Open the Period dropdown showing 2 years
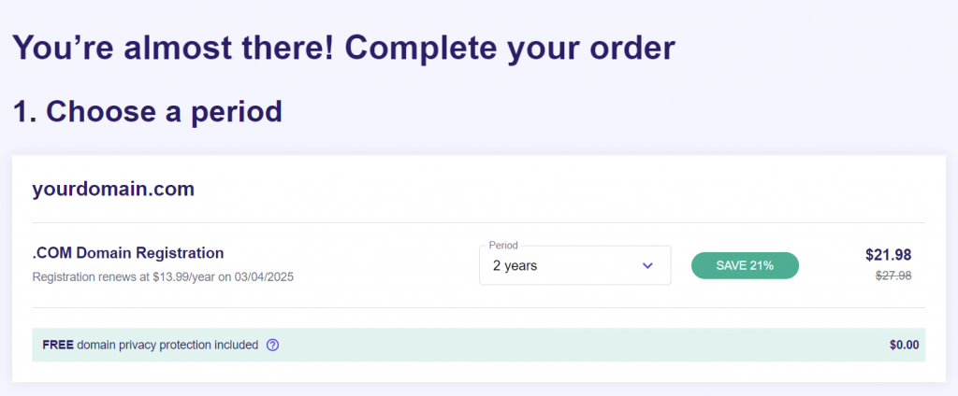This screenshot has height=396, width=958. (x=575, y=265)
